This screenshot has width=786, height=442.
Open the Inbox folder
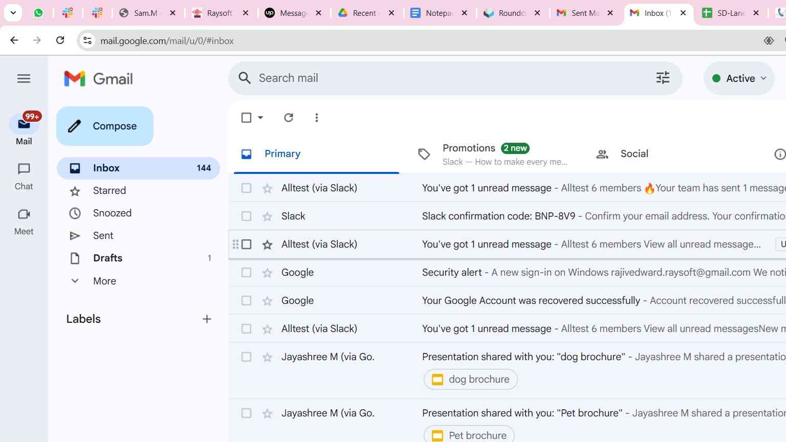(138, 168)
